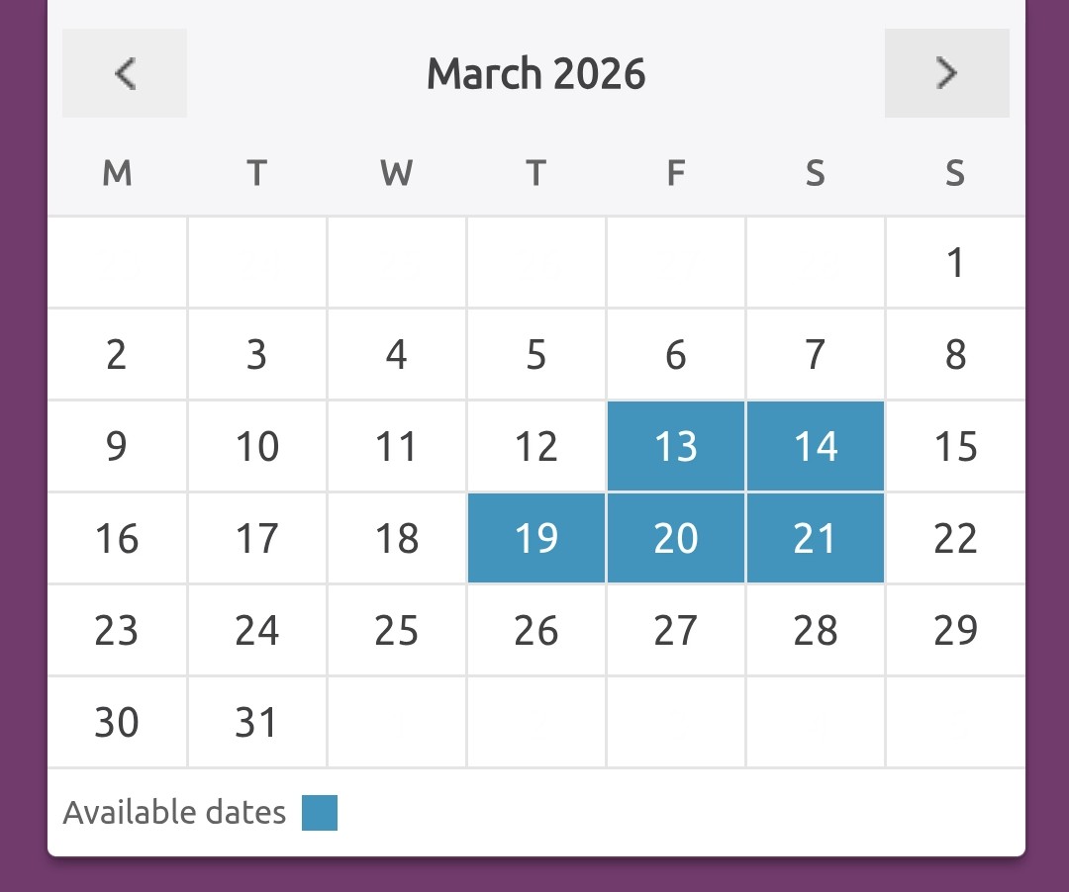Book available date March 21
This screenshot has width=1069, height=892.
click(x=816, y=538)
